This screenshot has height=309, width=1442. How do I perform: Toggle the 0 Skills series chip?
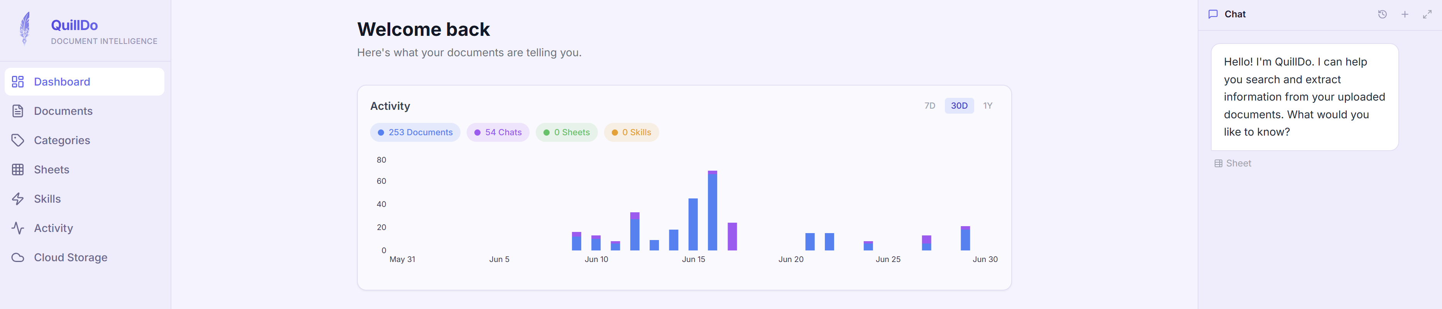631,133
